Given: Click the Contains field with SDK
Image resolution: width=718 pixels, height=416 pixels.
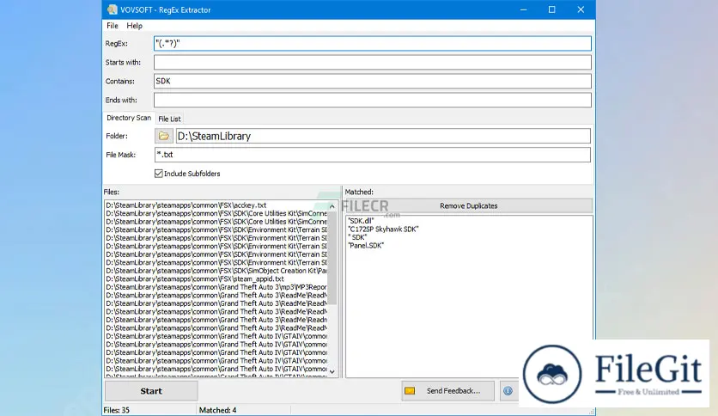Looking at the screenshot, I should pos(372,81).
